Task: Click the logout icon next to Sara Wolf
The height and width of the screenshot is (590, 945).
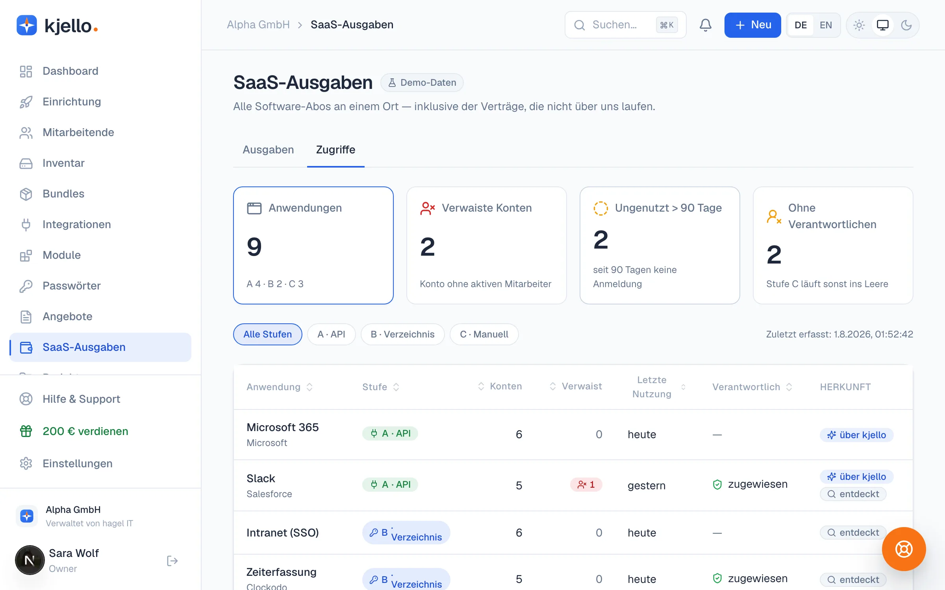Action: pos(172,560)
